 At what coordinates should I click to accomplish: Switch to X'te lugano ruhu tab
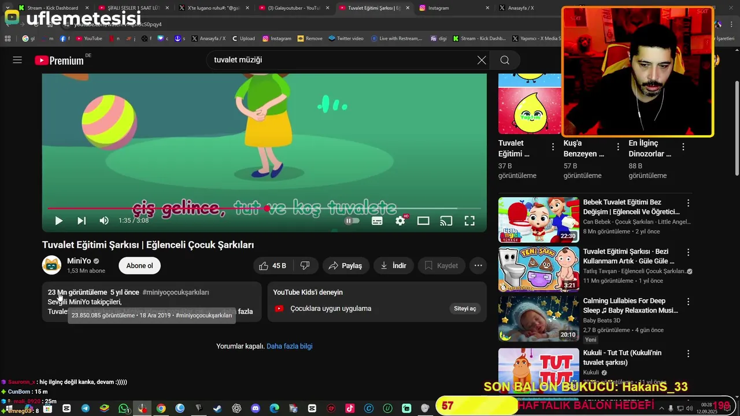[x=213, y=8]
